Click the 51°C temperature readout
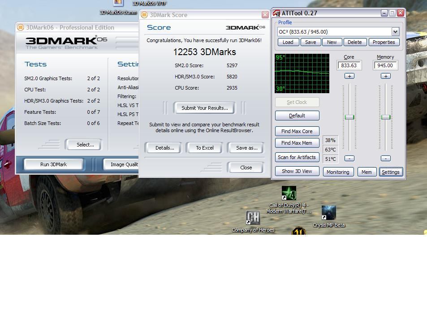 (330, 159)
